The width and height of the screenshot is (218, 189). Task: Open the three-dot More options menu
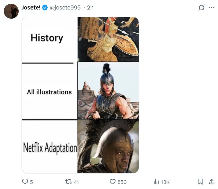click(x=212, y=8)
